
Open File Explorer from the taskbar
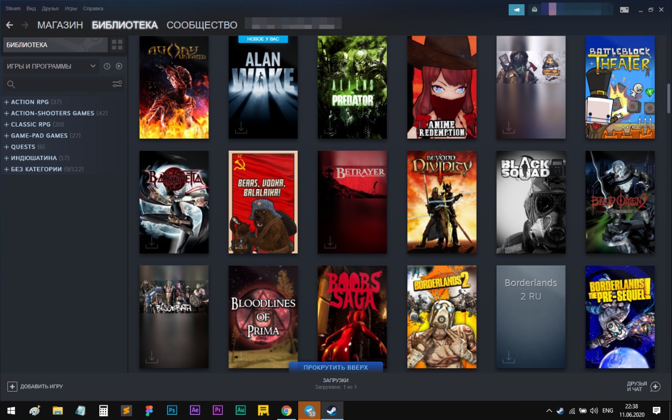point(58,410)
